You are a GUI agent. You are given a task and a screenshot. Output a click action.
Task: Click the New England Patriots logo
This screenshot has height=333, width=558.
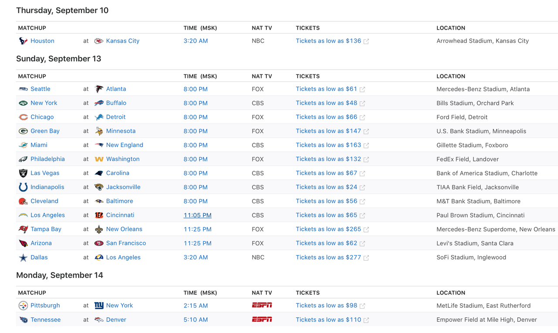(x=99, y=145)
